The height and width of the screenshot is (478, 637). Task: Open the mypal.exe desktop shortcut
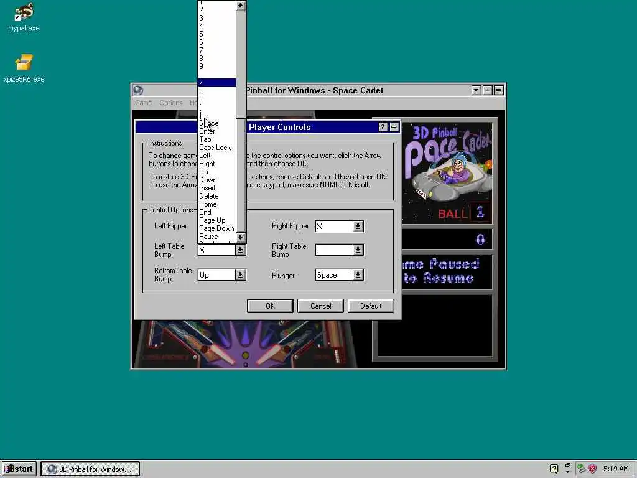24,17
